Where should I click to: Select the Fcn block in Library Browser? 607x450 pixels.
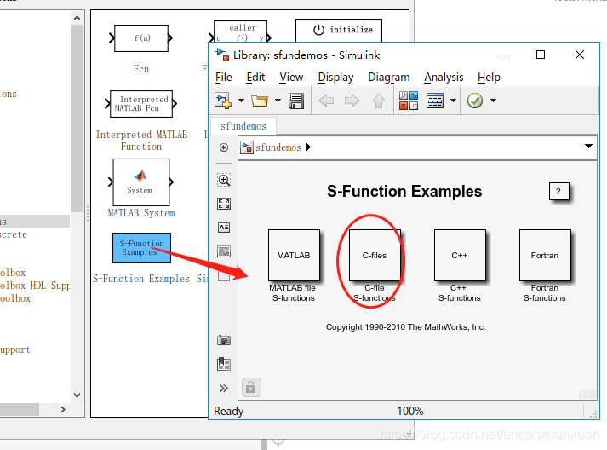coord(141,38)
